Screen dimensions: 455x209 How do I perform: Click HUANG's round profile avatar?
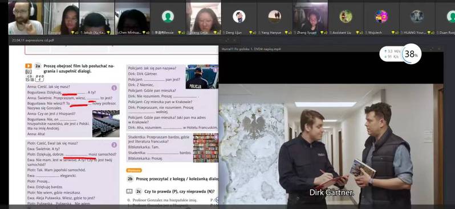pos(417,16)
